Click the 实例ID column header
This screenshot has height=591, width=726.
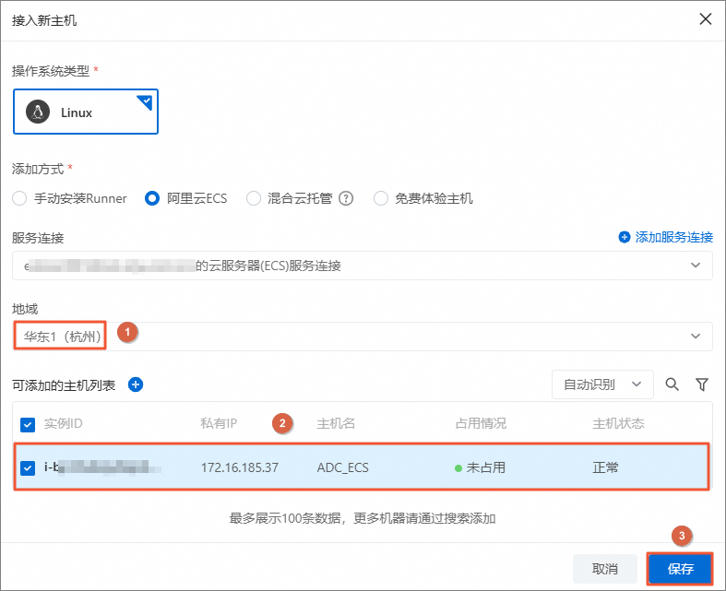tap(63, 423)
